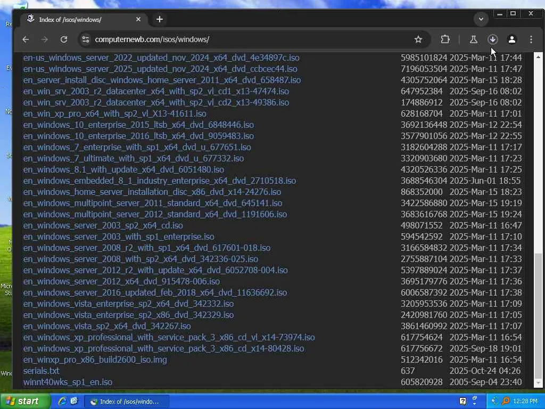This screenshot has width=545, height=409.
Task: Open the Chrome three-dot menu
Action: (x=531, y=39)
